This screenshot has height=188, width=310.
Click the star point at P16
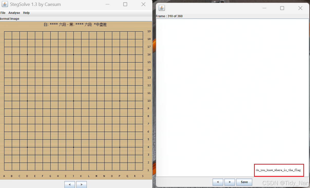120,55
